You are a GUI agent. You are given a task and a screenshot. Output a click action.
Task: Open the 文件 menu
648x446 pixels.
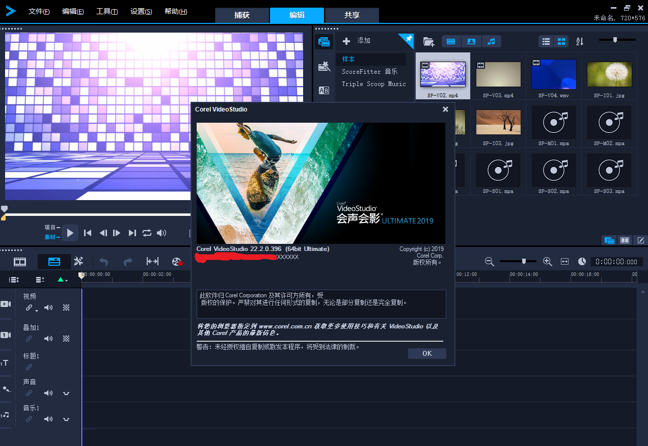[x=39, y=12]
